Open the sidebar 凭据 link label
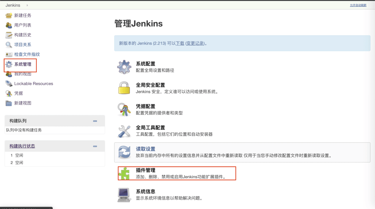Viewport: 375px width, 209px height. click(x=18, y=93)
